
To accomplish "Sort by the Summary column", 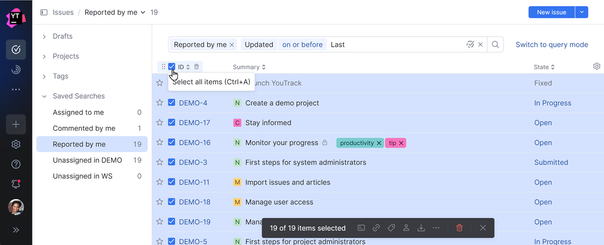I will (x=249, y=67).
